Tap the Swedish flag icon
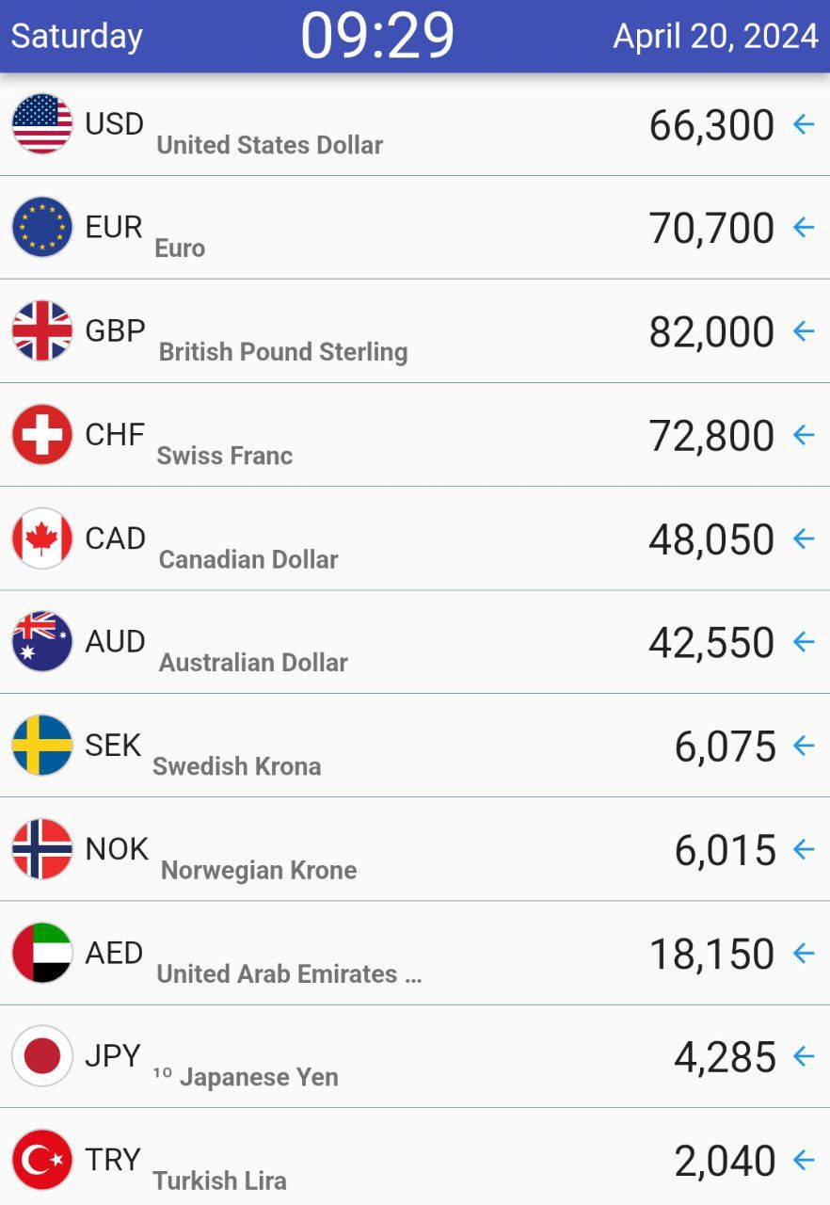830x1205 pixels. (x=42, y=746)
